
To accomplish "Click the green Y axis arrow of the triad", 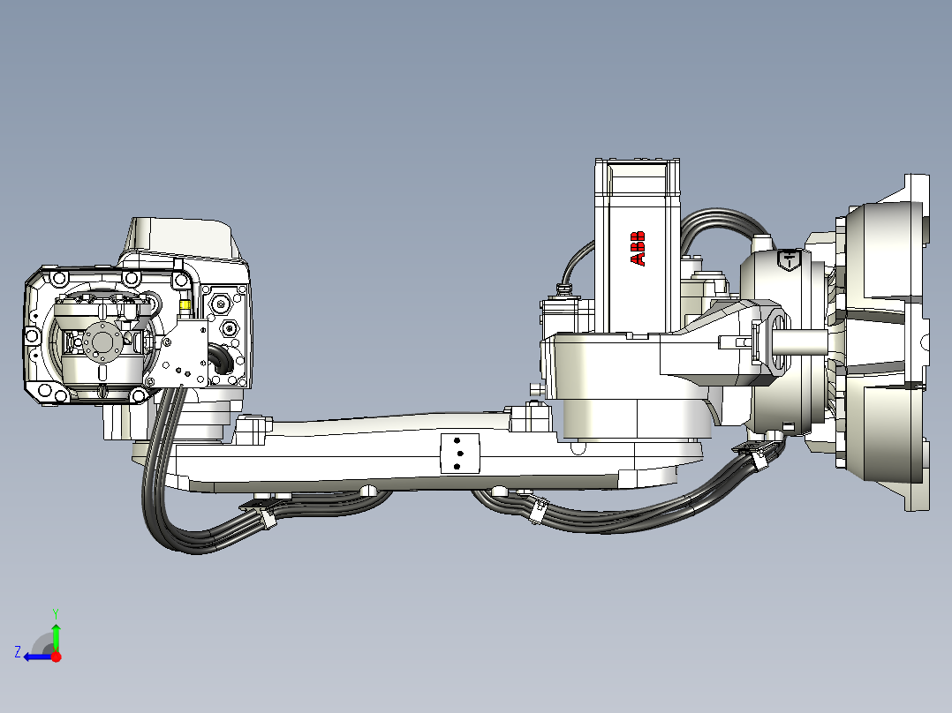I will [x=56, y=636].
